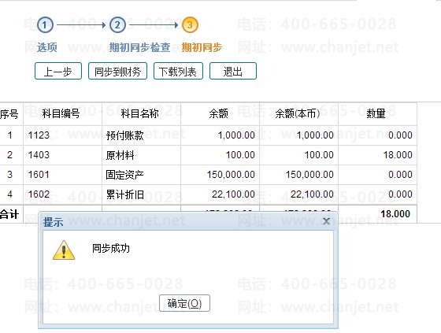This screenshot has height=333, width=441.
Task: Click quantity 0.000 in 累计折旧 row
Action: point(401,194)
